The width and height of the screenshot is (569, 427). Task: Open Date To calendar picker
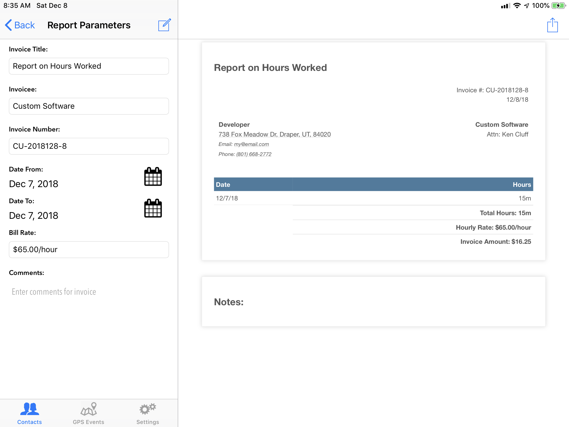click(153, 208)
